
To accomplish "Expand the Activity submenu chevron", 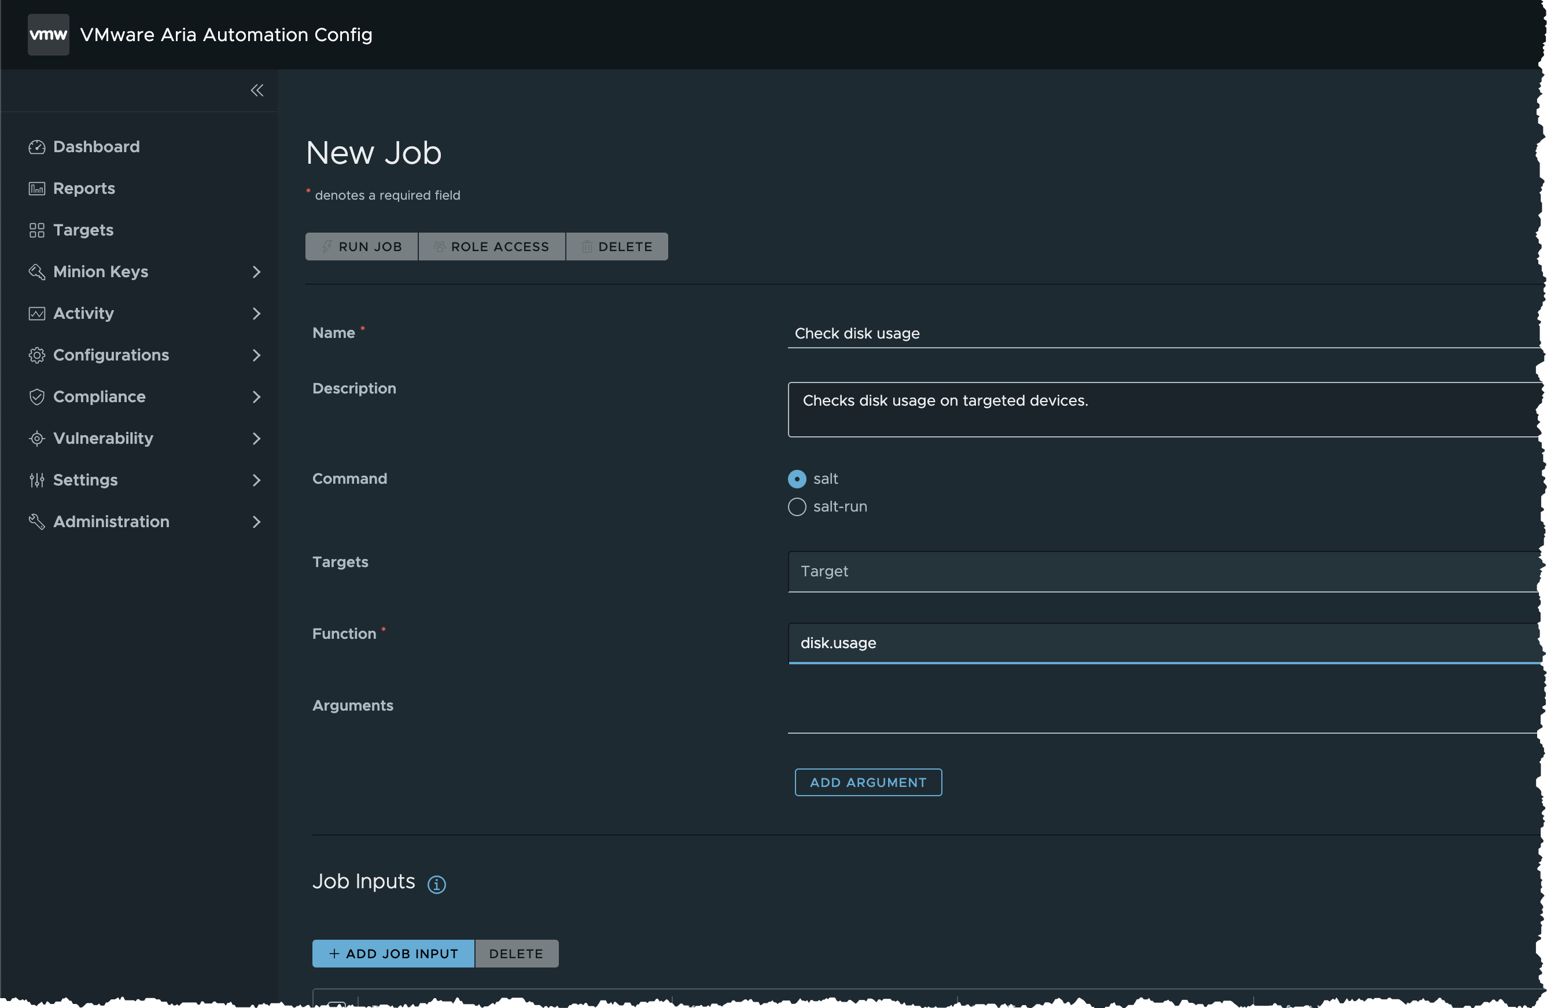I will point(256,314).
